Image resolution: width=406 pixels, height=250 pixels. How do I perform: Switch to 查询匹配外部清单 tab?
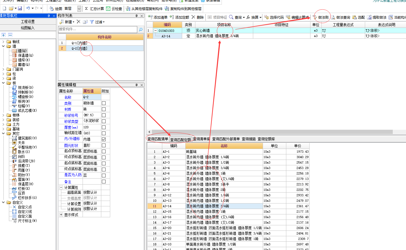pos(226,139)
